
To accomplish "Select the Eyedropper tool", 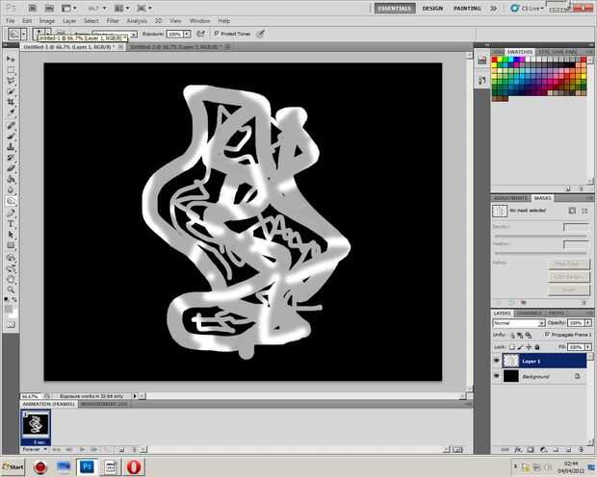I will 11,113.
